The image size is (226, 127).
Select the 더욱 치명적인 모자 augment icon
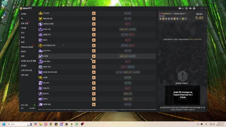[x=40, y=46]
